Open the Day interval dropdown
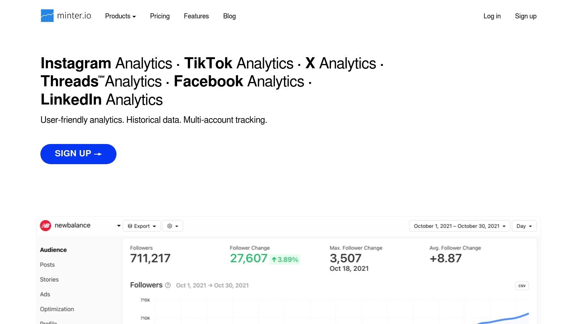Image resolution: width=577 pixels, height=324 pixels. [524, 226]
